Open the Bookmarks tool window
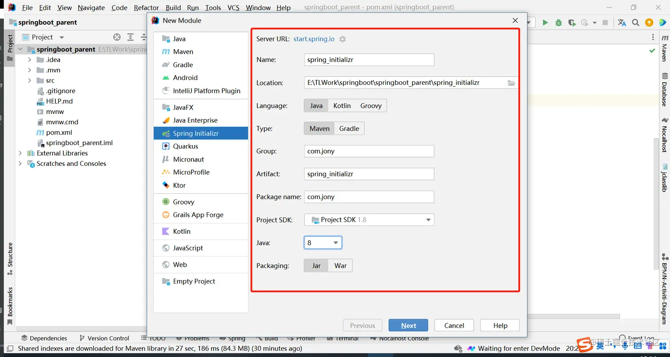The image size is (670, 357). (x=10, y=306)
